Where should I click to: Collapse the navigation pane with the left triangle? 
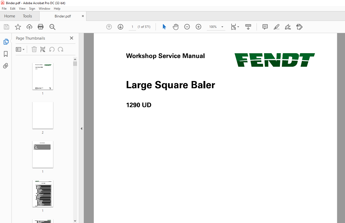pyautogui.click(x=81, y=128)
